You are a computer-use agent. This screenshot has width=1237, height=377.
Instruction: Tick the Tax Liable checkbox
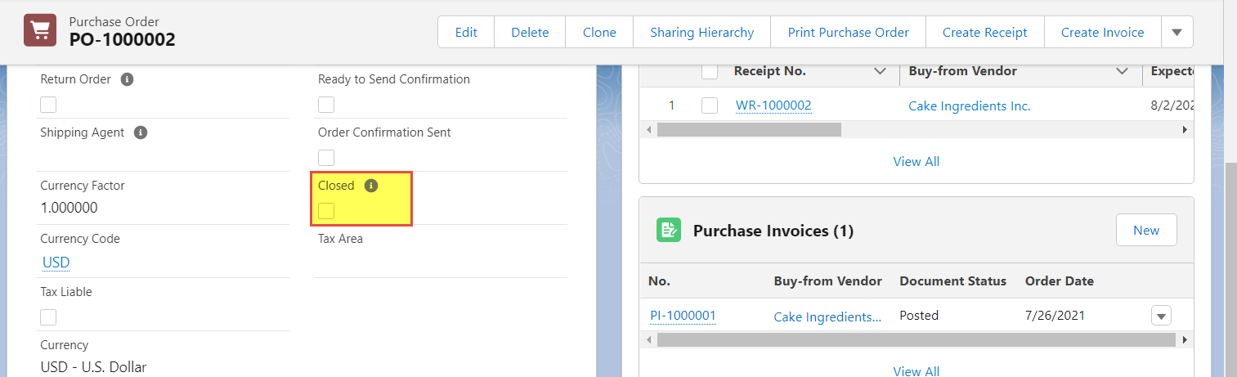tap(49, 317)
